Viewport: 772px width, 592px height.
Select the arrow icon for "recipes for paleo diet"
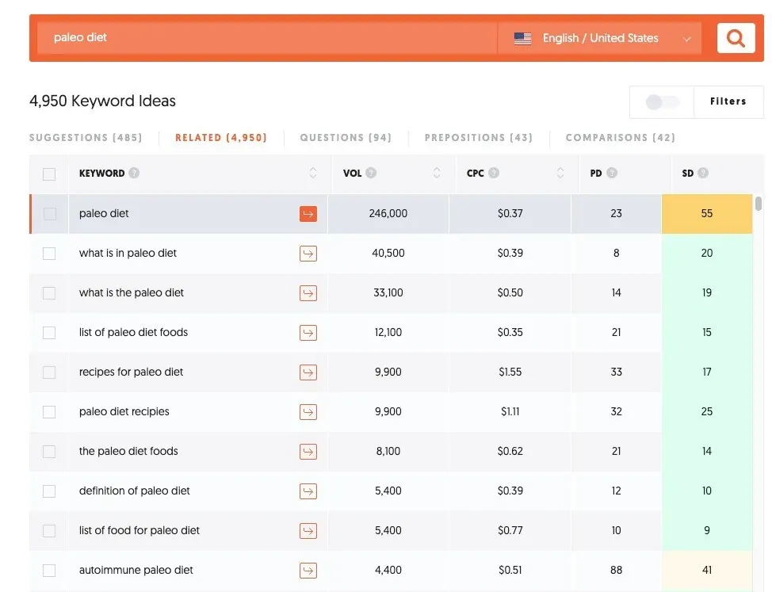point(308,372)
